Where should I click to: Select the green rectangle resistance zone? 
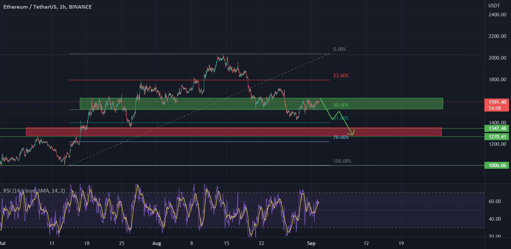[x=261, y=104]
